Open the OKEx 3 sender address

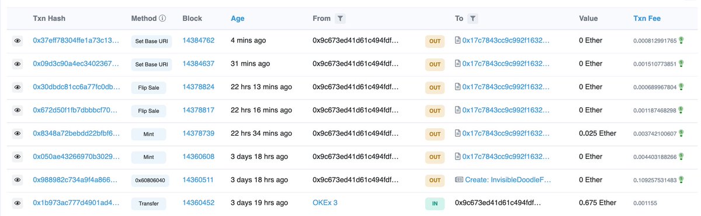325,203
